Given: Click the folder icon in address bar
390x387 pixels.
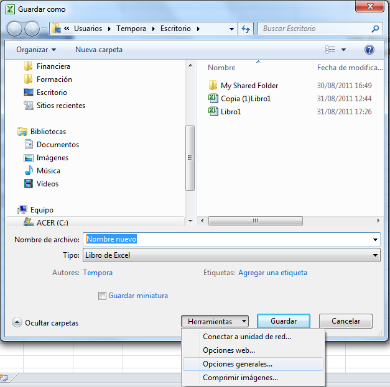Looking at the screenshot, I should pos(56,29).
